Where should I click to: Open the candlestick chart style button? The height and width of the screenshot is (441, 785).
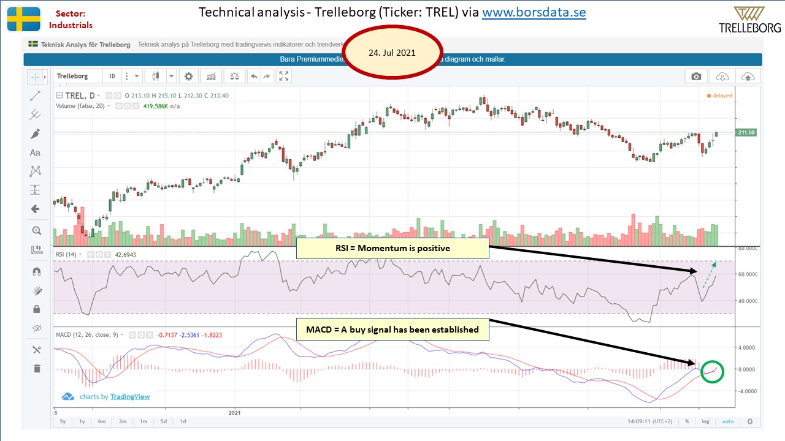click(155, 76)
